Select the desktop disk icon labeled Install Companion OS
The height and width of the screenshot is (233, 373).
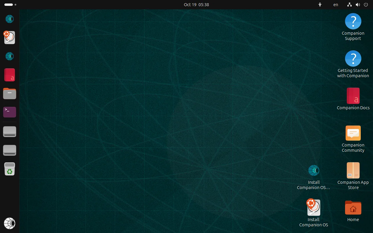pyautogui.click(x=314, y=213)
